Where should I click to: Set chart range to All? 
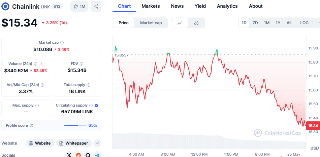[x=289, y=23]
